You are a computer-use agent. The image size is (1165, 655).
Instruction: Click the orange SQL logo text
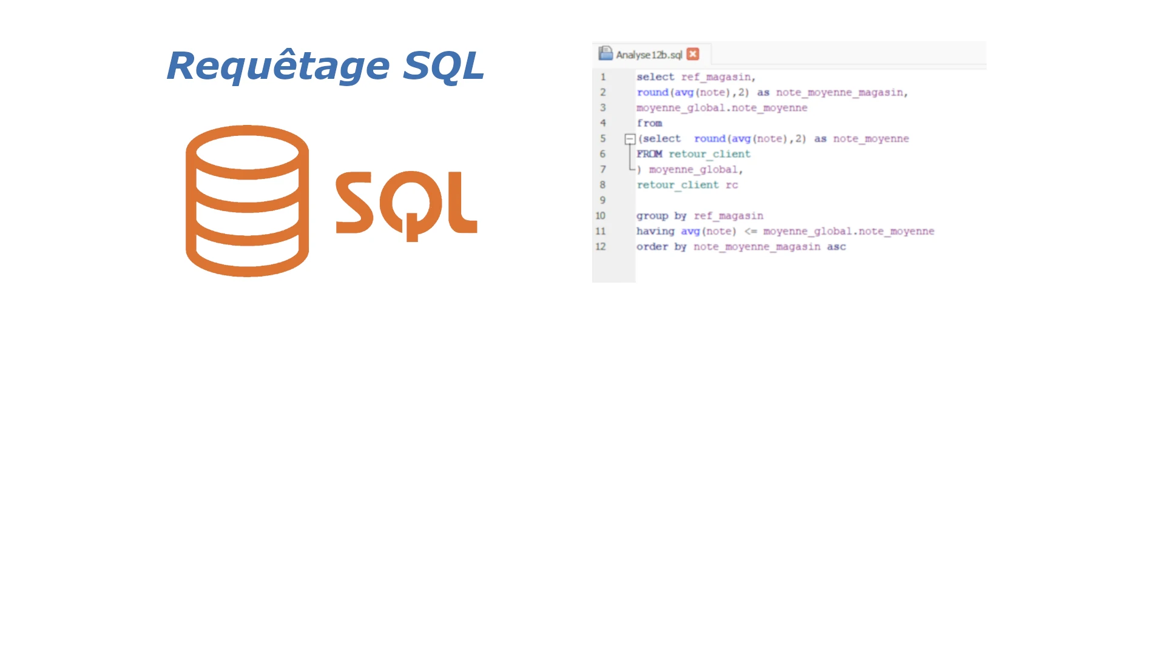(x=406, y=204)
